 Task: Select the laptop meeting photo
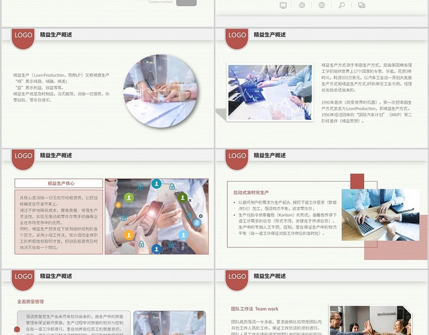[x=380, y=214]
